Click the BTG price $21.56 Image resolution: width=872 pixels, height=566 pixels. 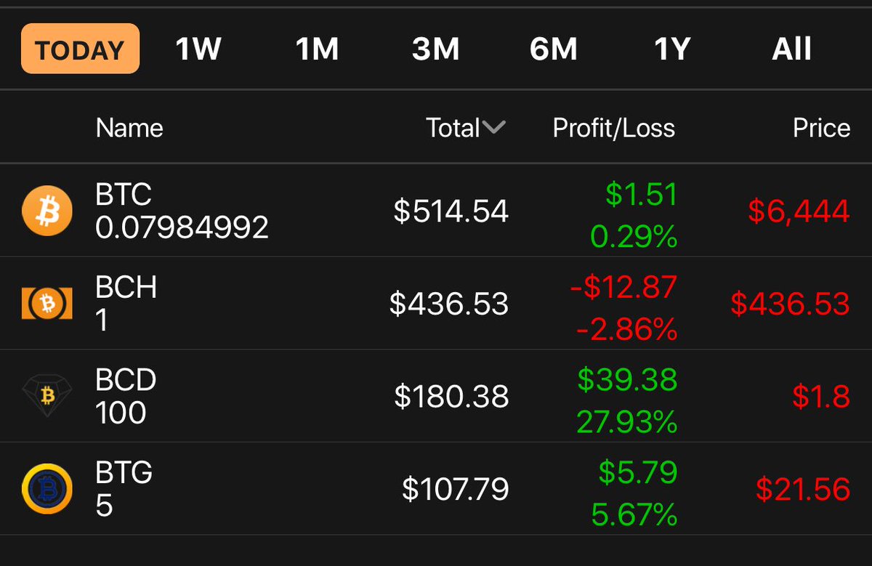803,489
